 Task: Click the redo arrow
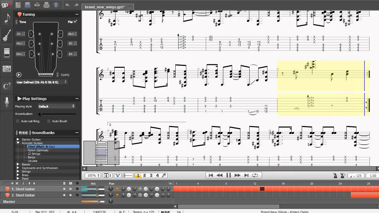click(76, 5)
